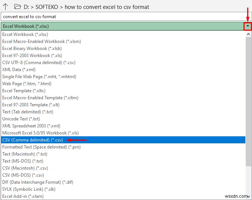Viewport: 252px width, 200px height.
Task: Click the D: drive in the path
Action: click(26, 7)
